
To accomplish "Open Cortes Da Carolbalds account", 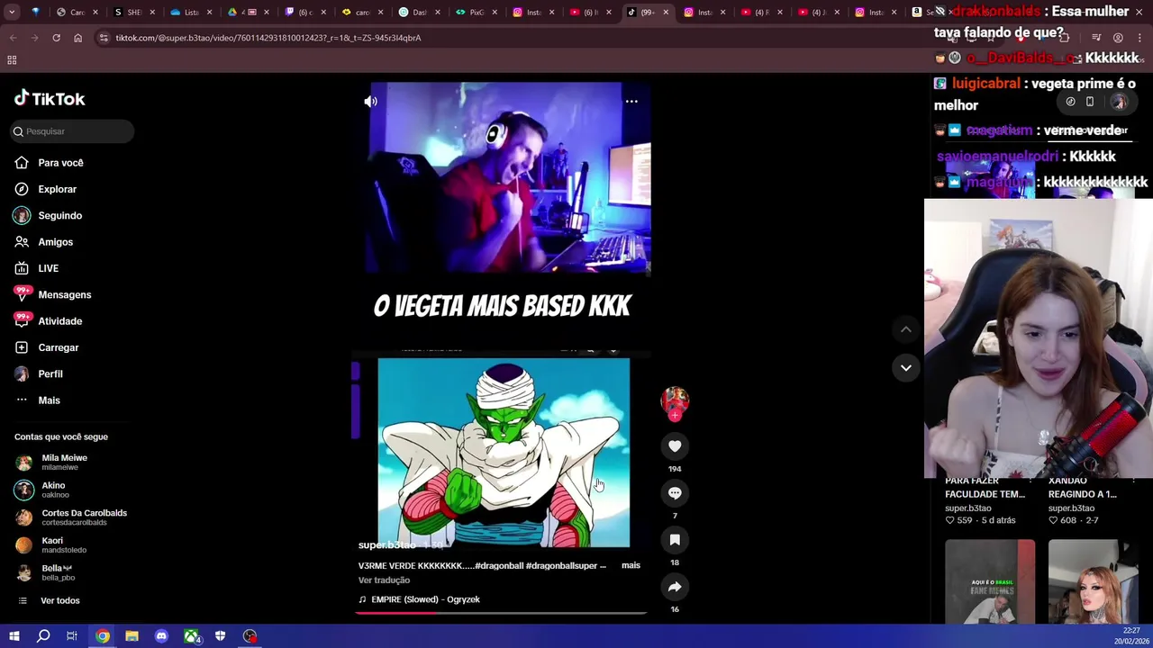I will tap(83, 517).
